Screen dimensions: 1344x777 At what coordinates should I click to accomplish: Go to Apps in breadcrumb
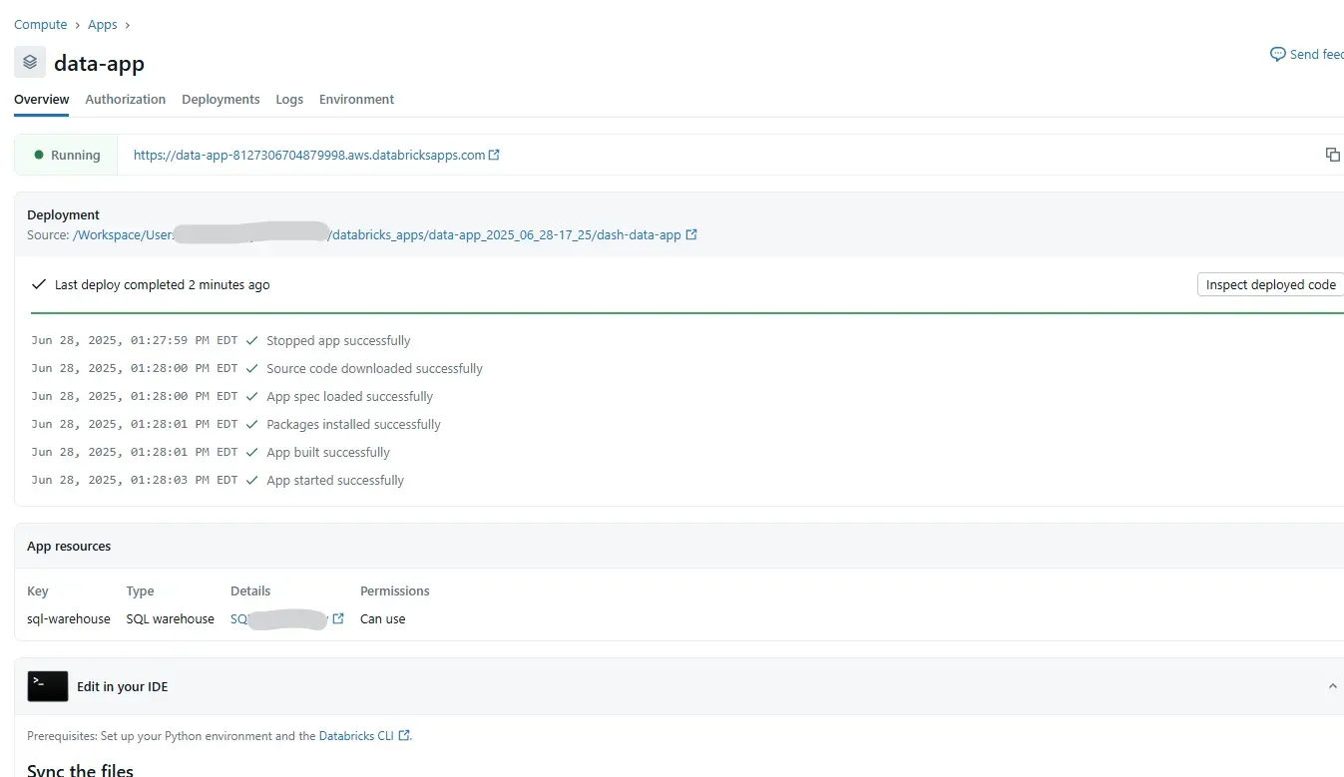tap(102, 25)
